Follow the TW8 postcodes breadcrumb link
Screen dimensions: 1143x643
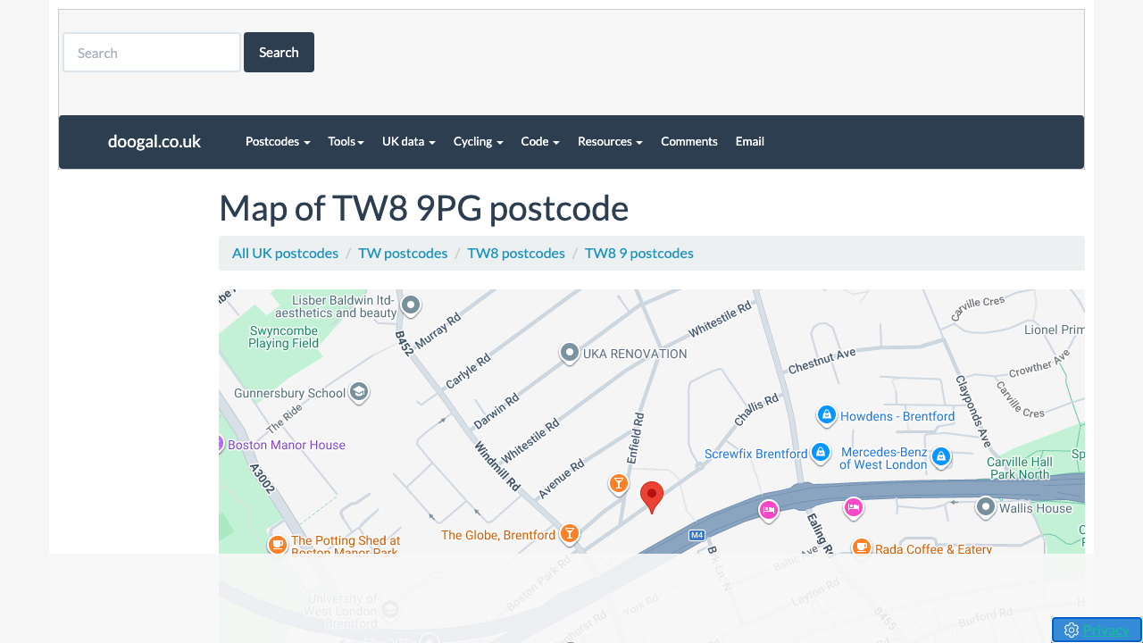click(515, 253)
